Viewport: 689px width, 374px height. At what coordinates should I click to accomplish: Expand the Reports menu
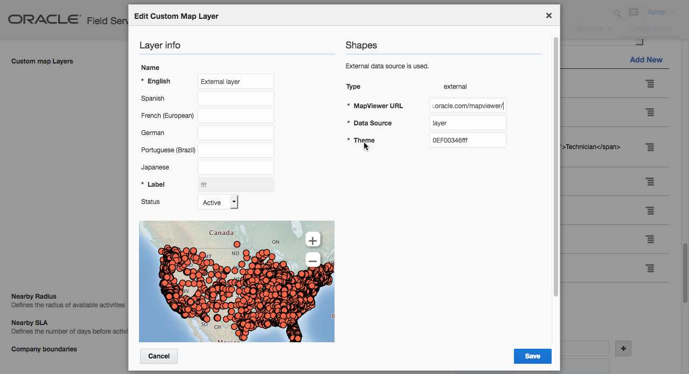[x=594, y=29]
